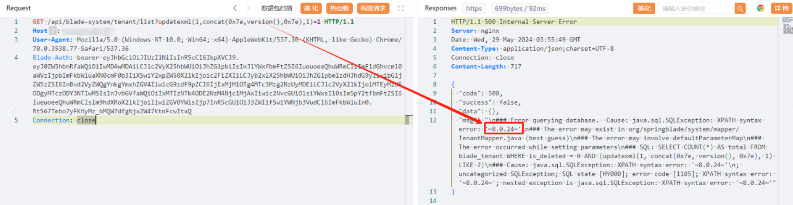Click 美化 beautify button in Request panel
The width and height of the screenshot is (793, 205).
(311, 8)
